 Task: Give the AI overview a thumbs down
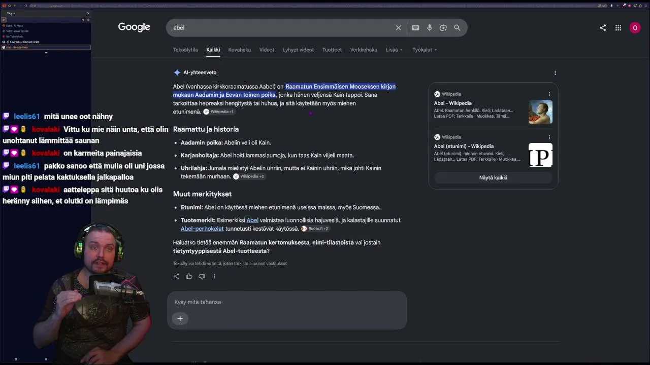click(x=202, y=276)
